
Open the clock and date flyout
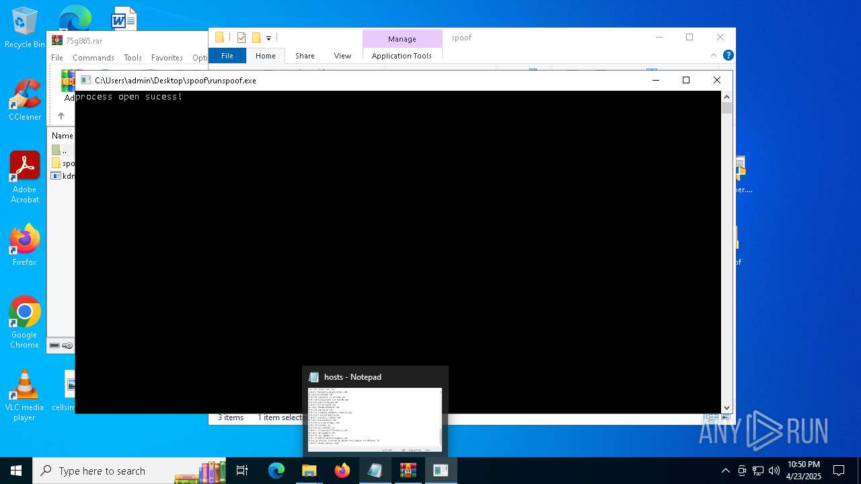click(804, 471)
